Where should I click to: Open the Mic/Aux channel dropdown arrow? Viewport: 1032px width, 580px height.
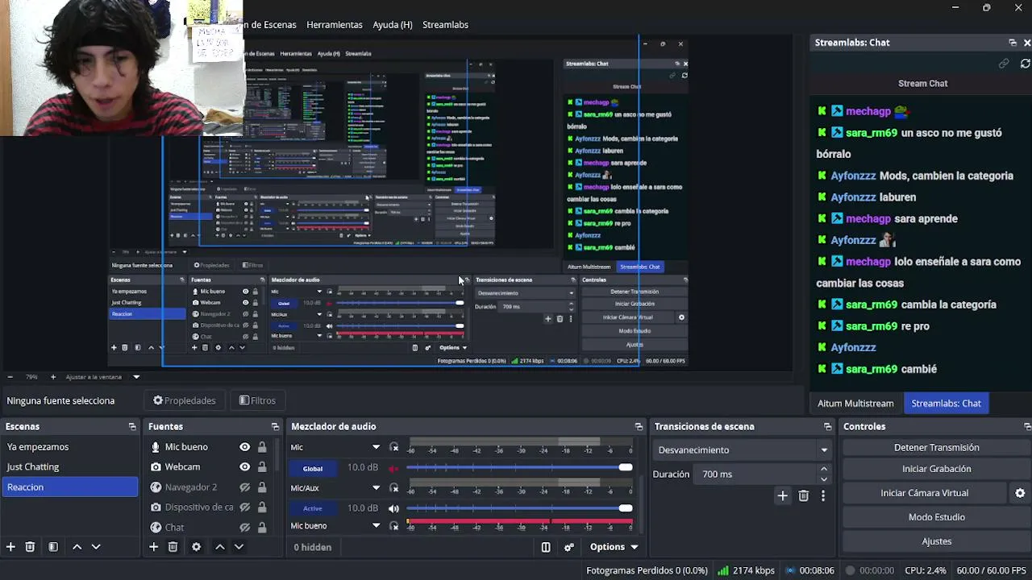coord(376,487)
